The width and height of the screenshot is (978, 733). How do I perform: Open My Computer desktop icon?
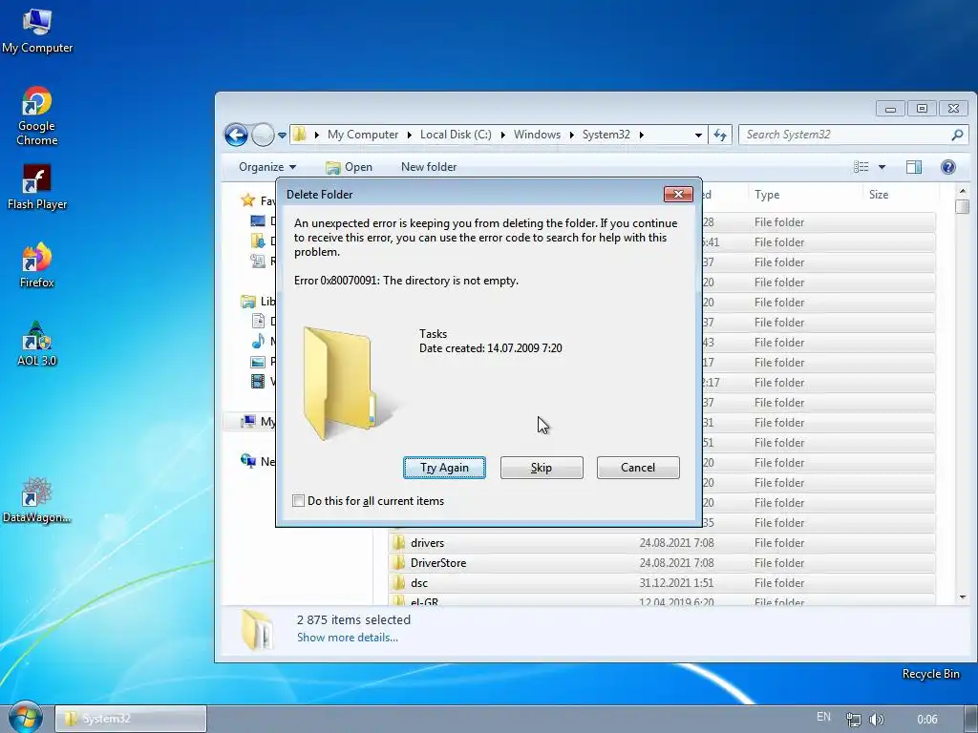37,31
